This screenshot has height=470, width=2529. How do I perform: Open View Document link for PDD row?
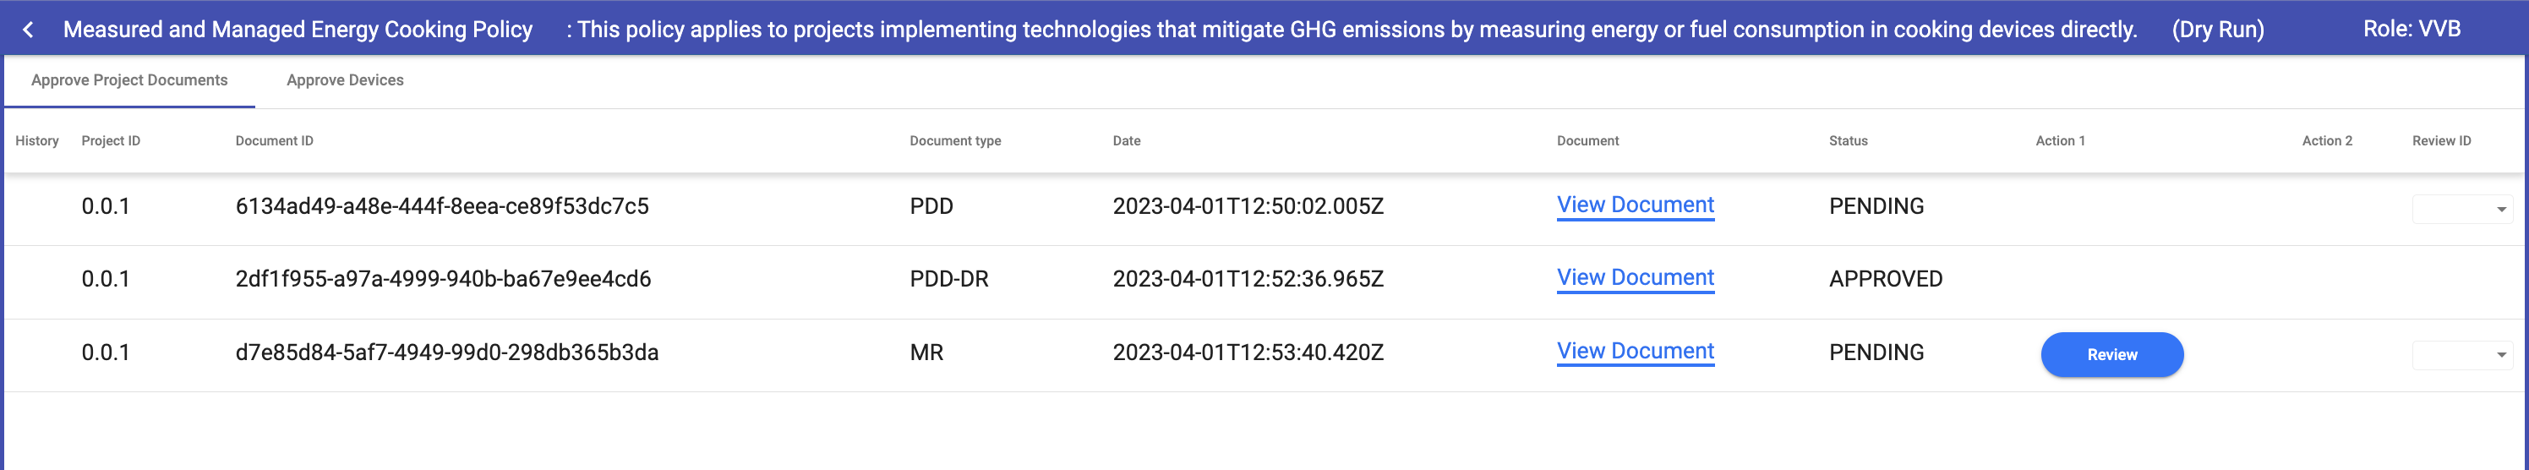1635,205
